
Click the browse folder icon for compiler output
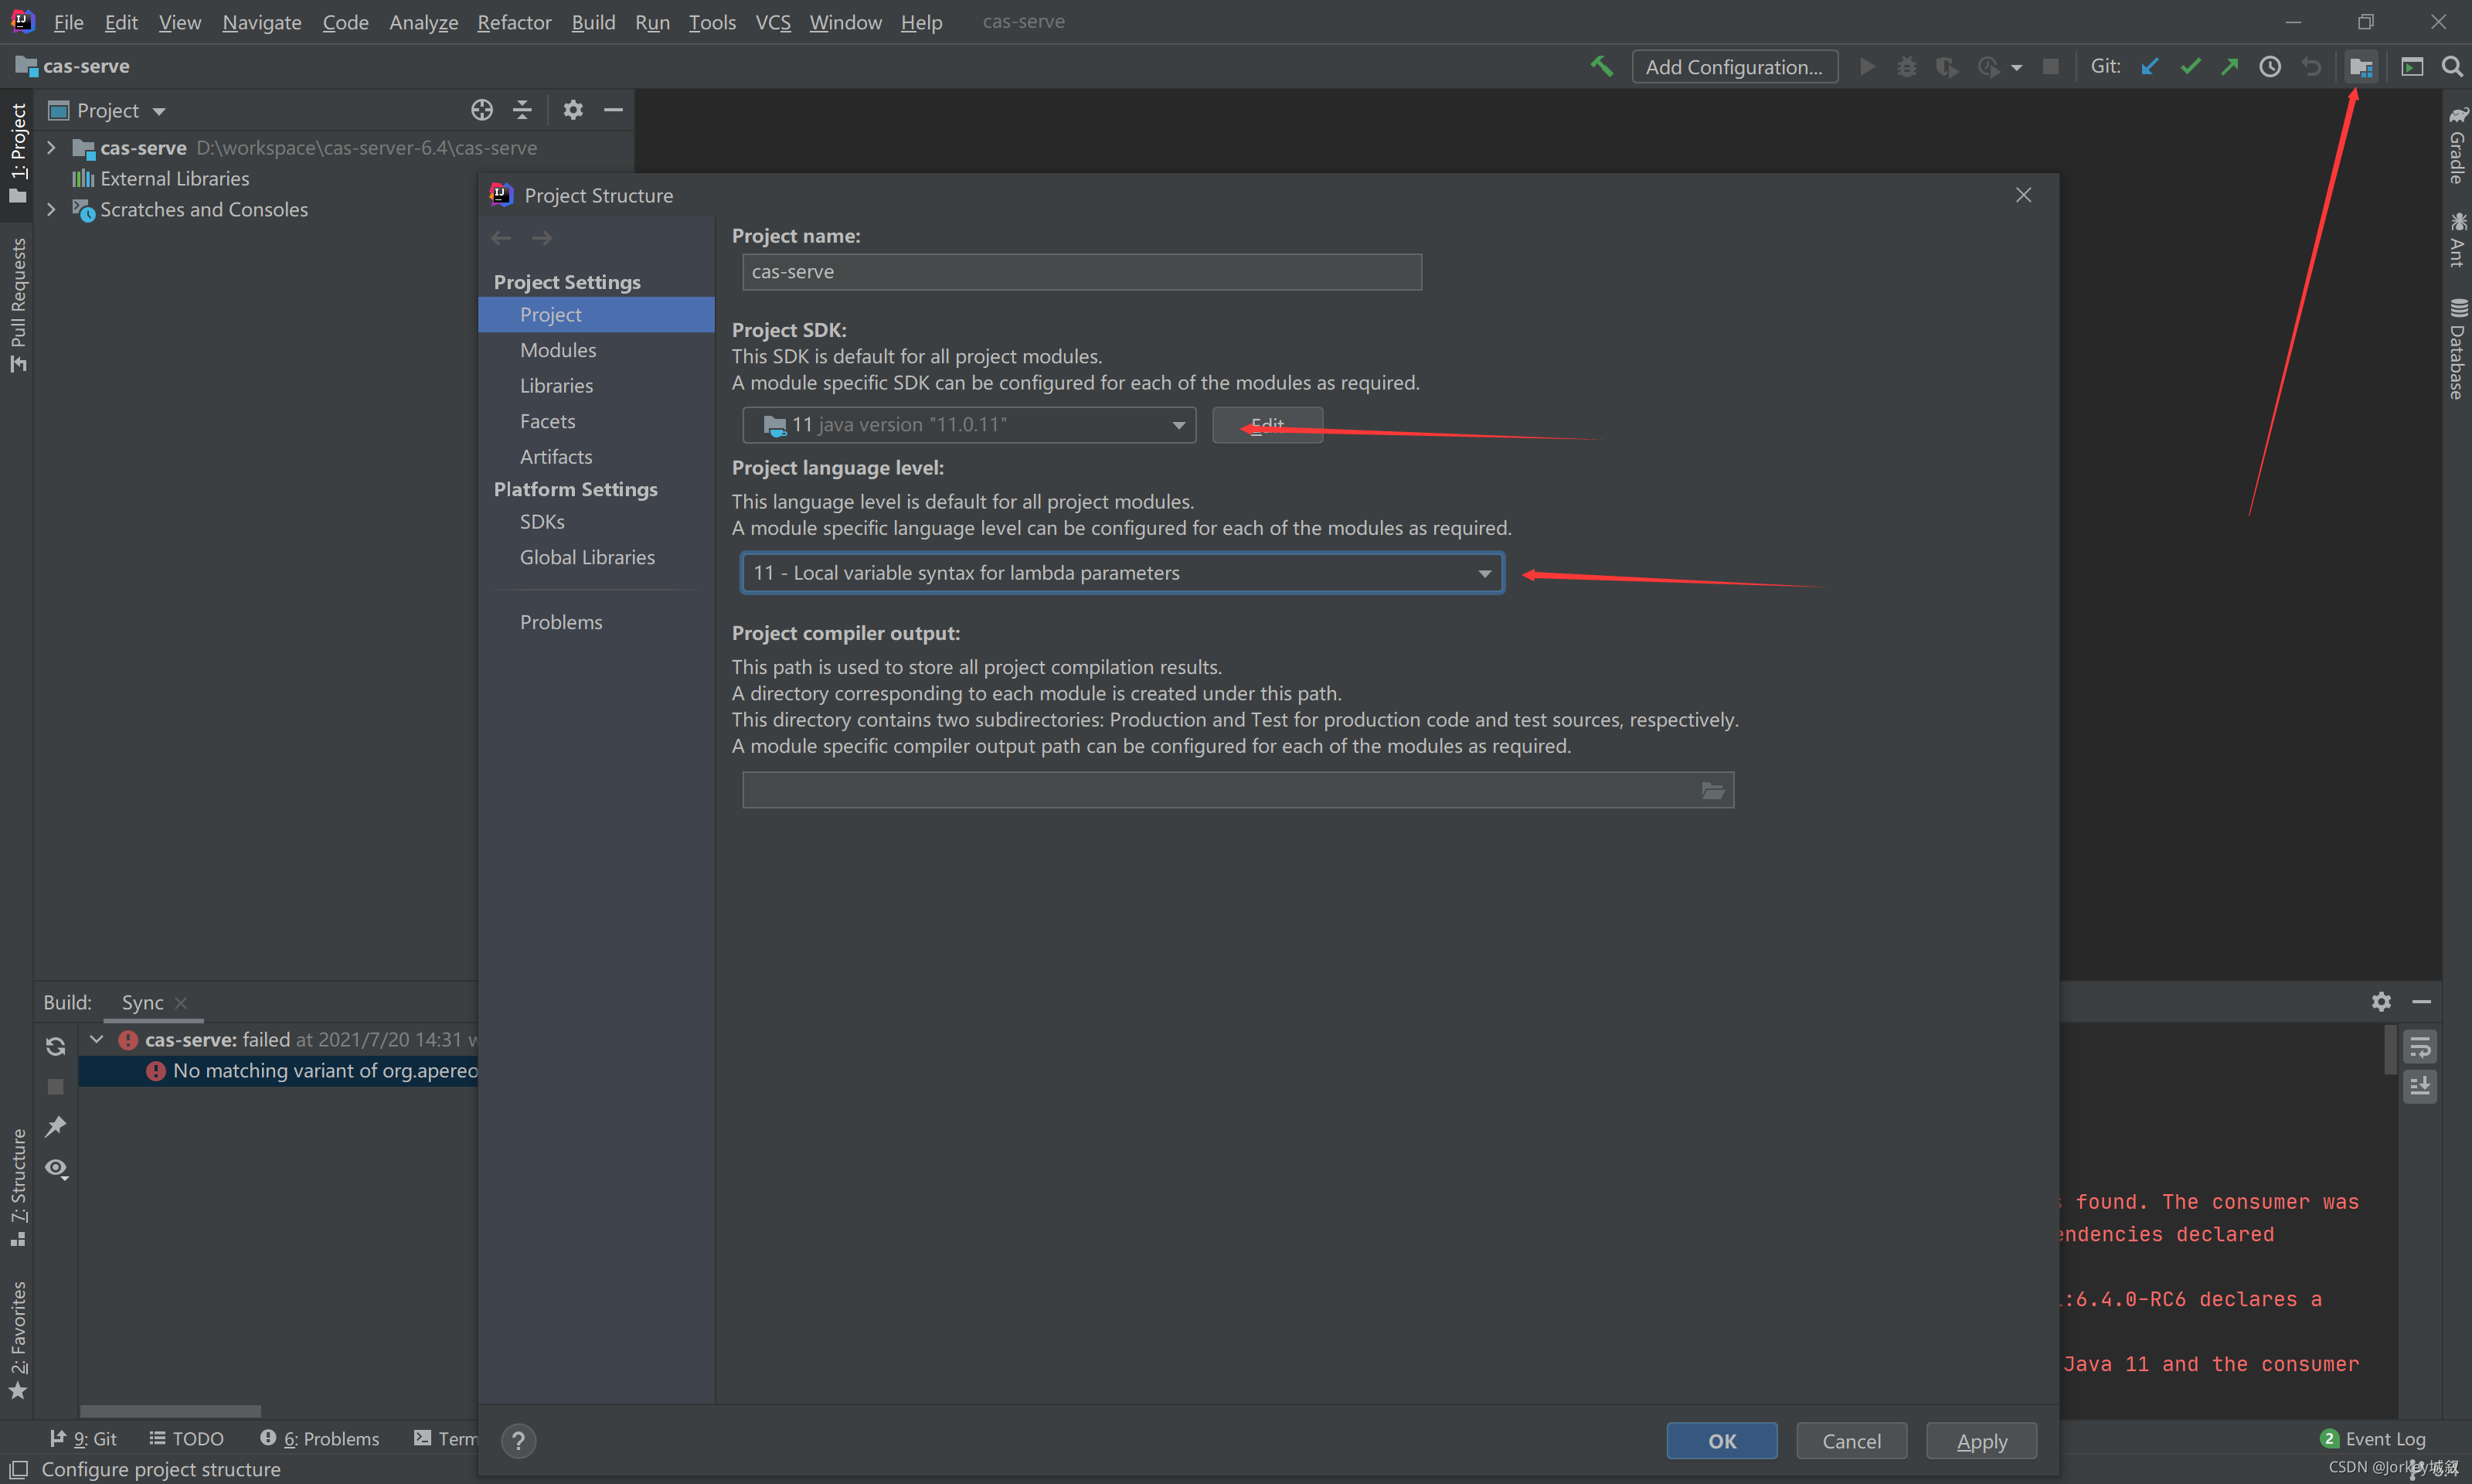pyautogui.click(x=1712, y=791)
